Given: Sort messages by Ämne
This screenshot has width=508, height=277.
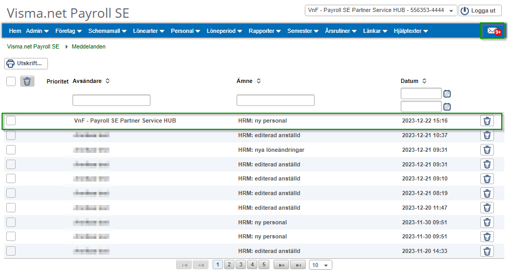Looking at the screenshot, I should click(258, 81).
